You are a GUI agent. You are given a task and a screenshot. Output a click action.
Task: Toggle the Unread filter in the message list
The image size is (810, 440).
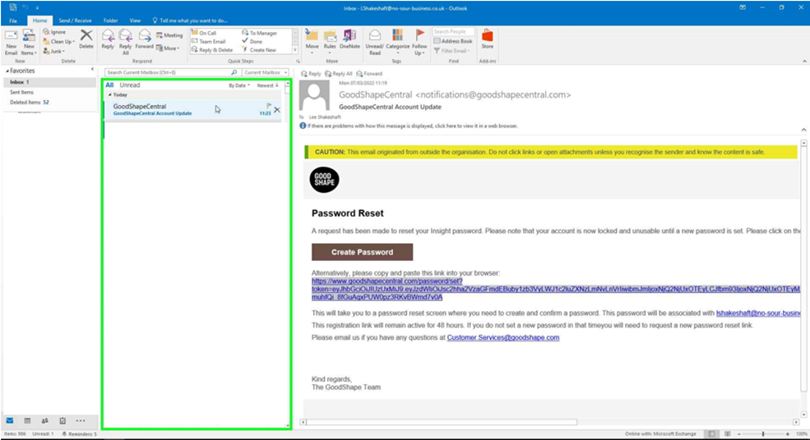pos(130,85)
